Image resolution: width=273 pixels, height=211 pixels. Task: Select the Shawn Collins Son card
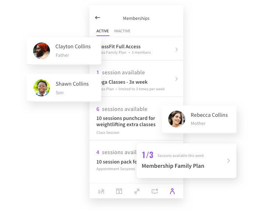64,88
